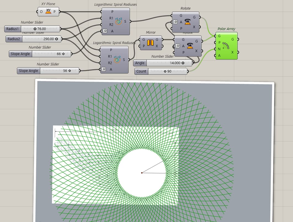This screenshot has height=222, width=293.
Task: Click the Radius1 slider name tag
Action: coord(12,29)
